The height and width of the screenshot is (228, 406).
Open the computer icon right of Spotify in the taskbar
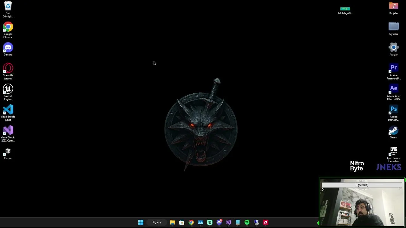point(256,222)
